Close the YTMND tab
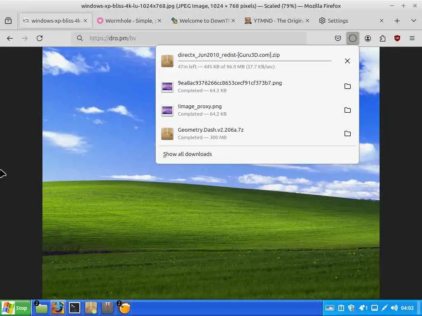The height and width of the screenshot is (316, 422). coord(307,21)
